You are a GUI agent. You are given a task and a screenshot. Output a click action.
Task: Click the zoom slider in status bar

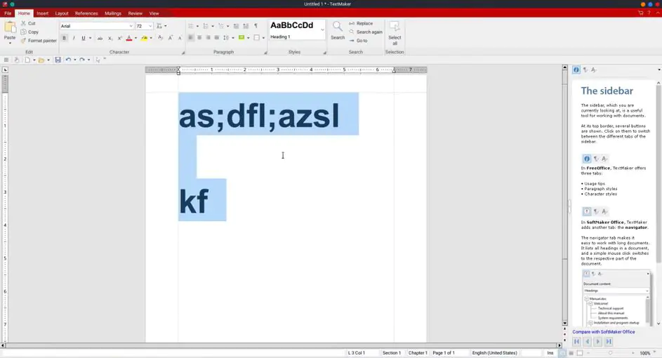[611, 353]
